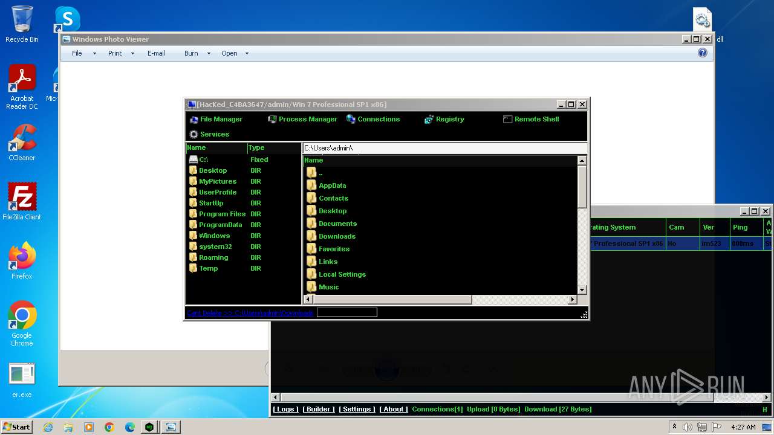Open the Process Manager tab
The height and width of the screenshot is (435, 774).
pyautogui.click(x=302, y=119)
